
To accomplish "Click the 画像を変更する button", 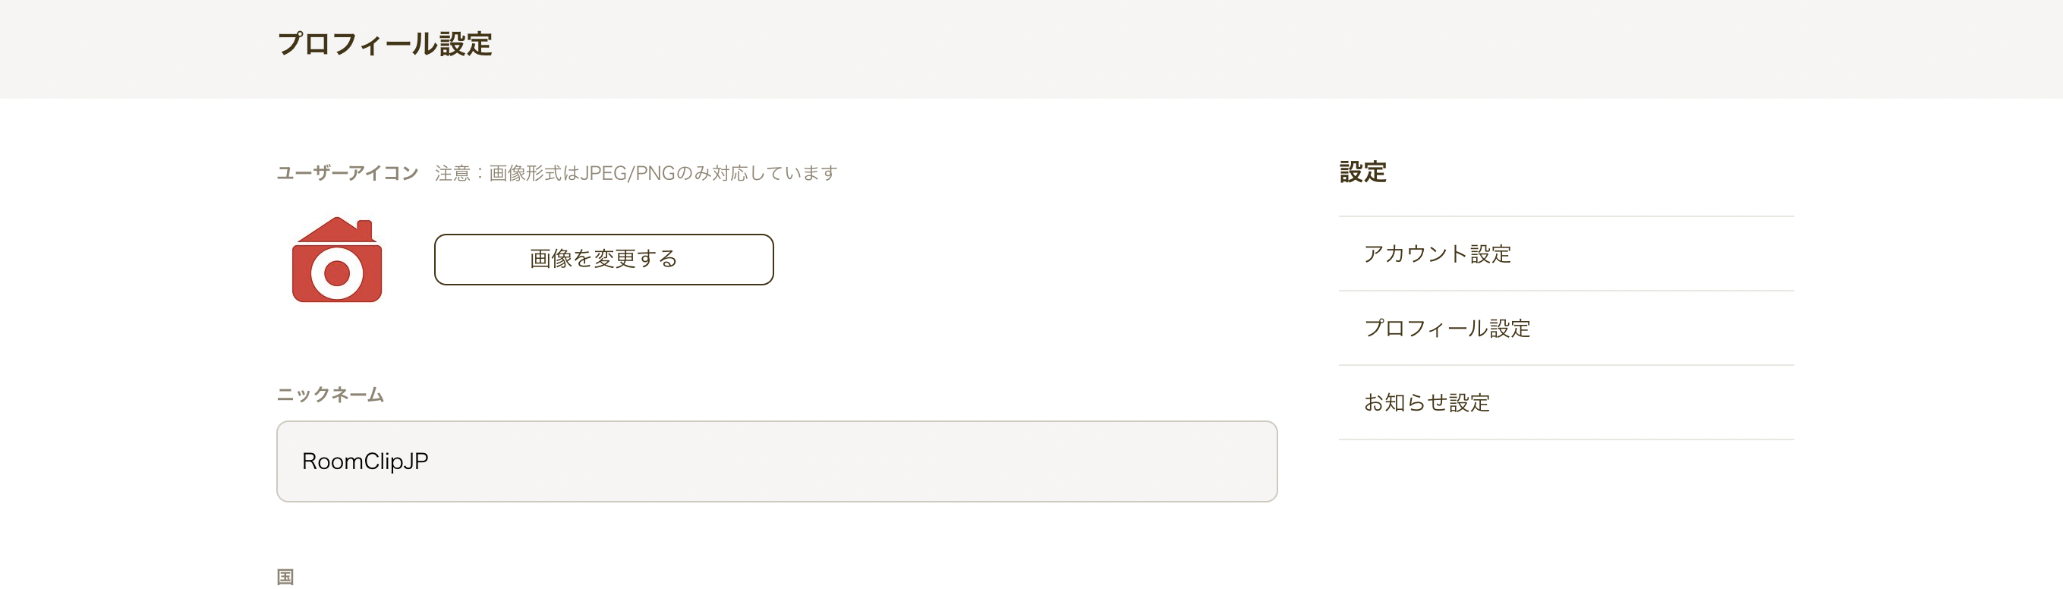I will [x=604, y=259].
